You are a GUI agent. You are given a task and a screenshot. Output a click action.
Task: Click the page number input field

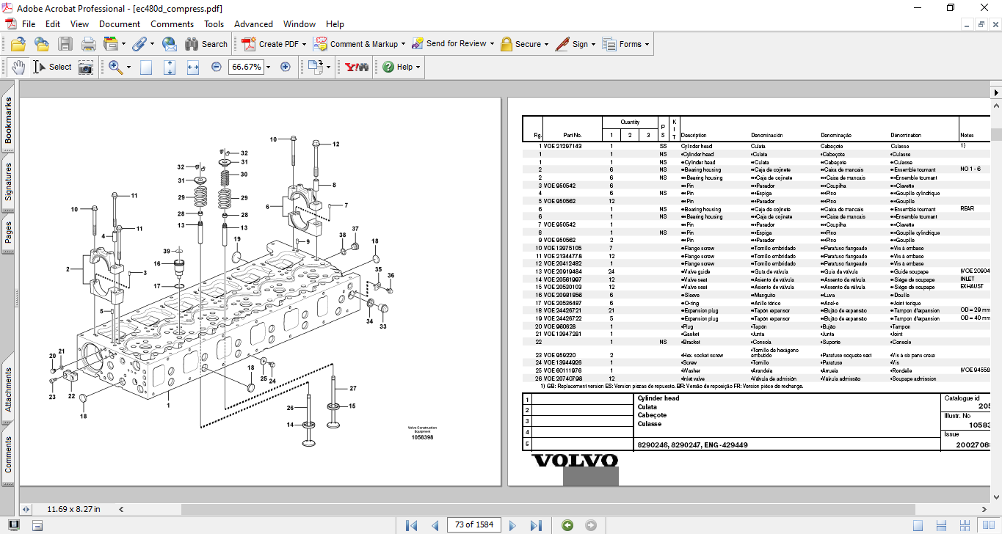[x=474, y=525]
